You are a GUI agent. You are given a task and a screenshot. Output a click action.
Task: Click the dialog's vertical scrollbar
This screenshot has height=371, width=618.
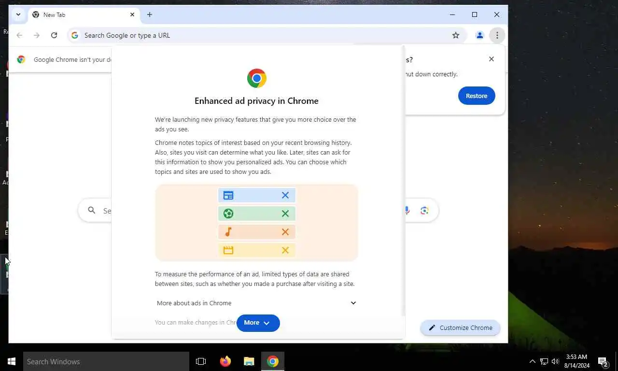403,181
